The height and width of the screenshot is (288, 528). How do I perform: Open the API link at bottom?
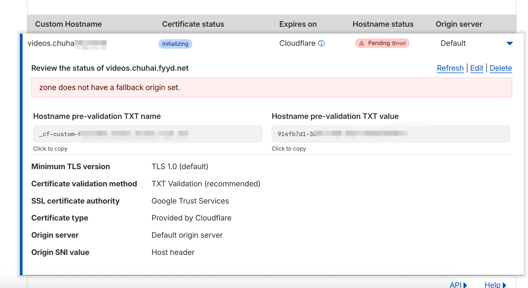[x=458, y=285]
